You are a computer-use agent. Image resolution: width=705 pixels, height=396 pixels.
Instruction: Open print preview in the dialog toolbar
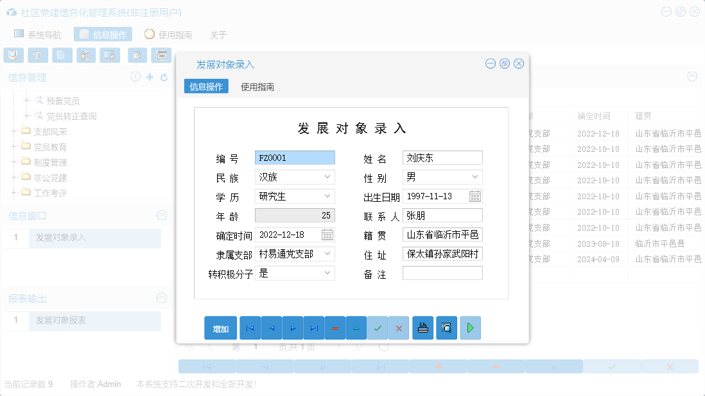(x=446, y=327)
